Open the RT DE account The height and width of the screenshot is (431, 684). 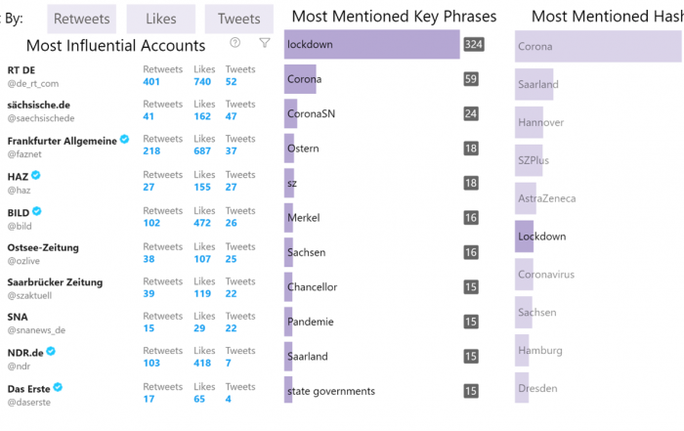click(x=21, y=70)
